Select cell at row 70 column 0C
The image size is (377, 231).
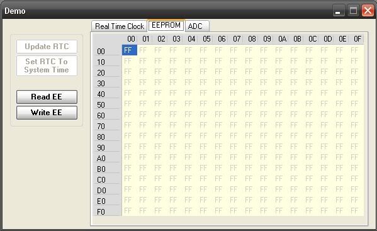pyautogui.click(x=311, y=125)
